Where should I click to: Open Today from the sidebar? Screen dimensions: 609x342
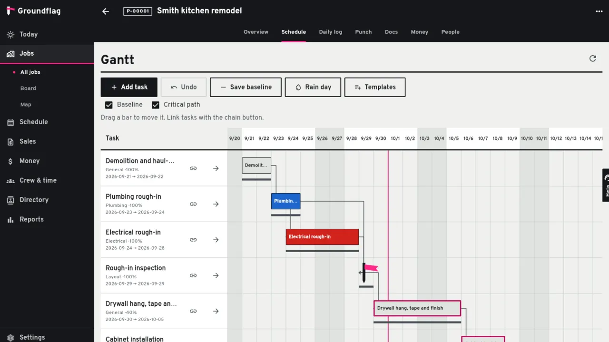pyautogui.click(x=47, y=34)
